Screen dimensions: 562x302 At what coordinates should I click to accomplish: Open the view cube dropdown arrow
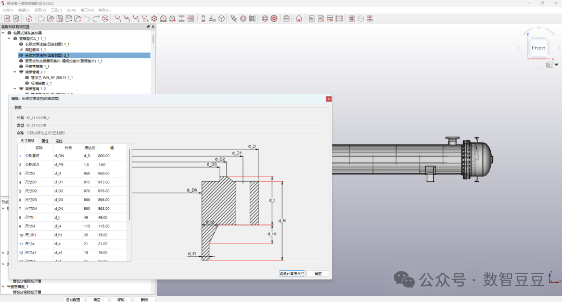point(557,65)
